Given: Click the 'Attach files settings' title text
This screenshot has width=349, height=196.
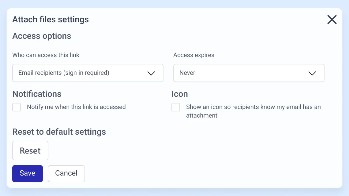Looking at the screenshot, I should [x=51, y=20].
